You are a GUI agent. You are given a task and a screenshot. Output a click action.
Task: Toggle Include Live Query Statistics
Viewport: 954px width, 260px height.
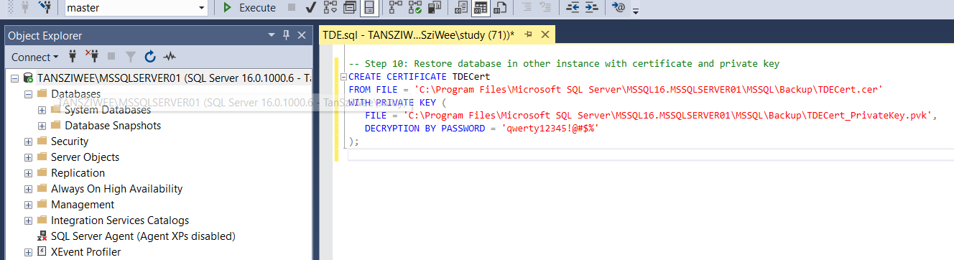[415, 8]
